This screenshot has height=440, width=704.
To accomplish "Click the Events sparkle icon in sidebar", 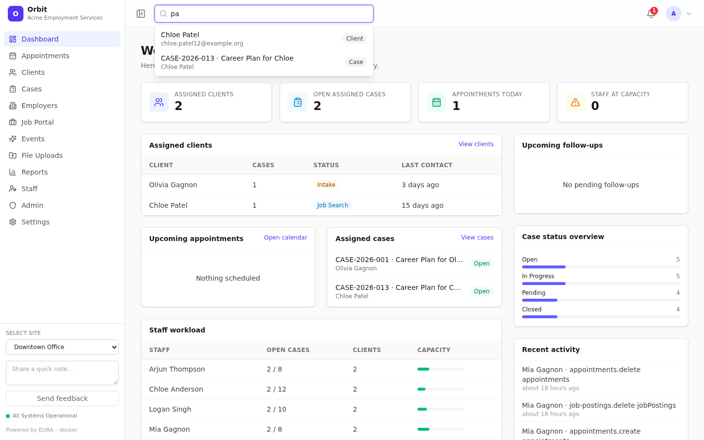I will click(x=13, y=139).
